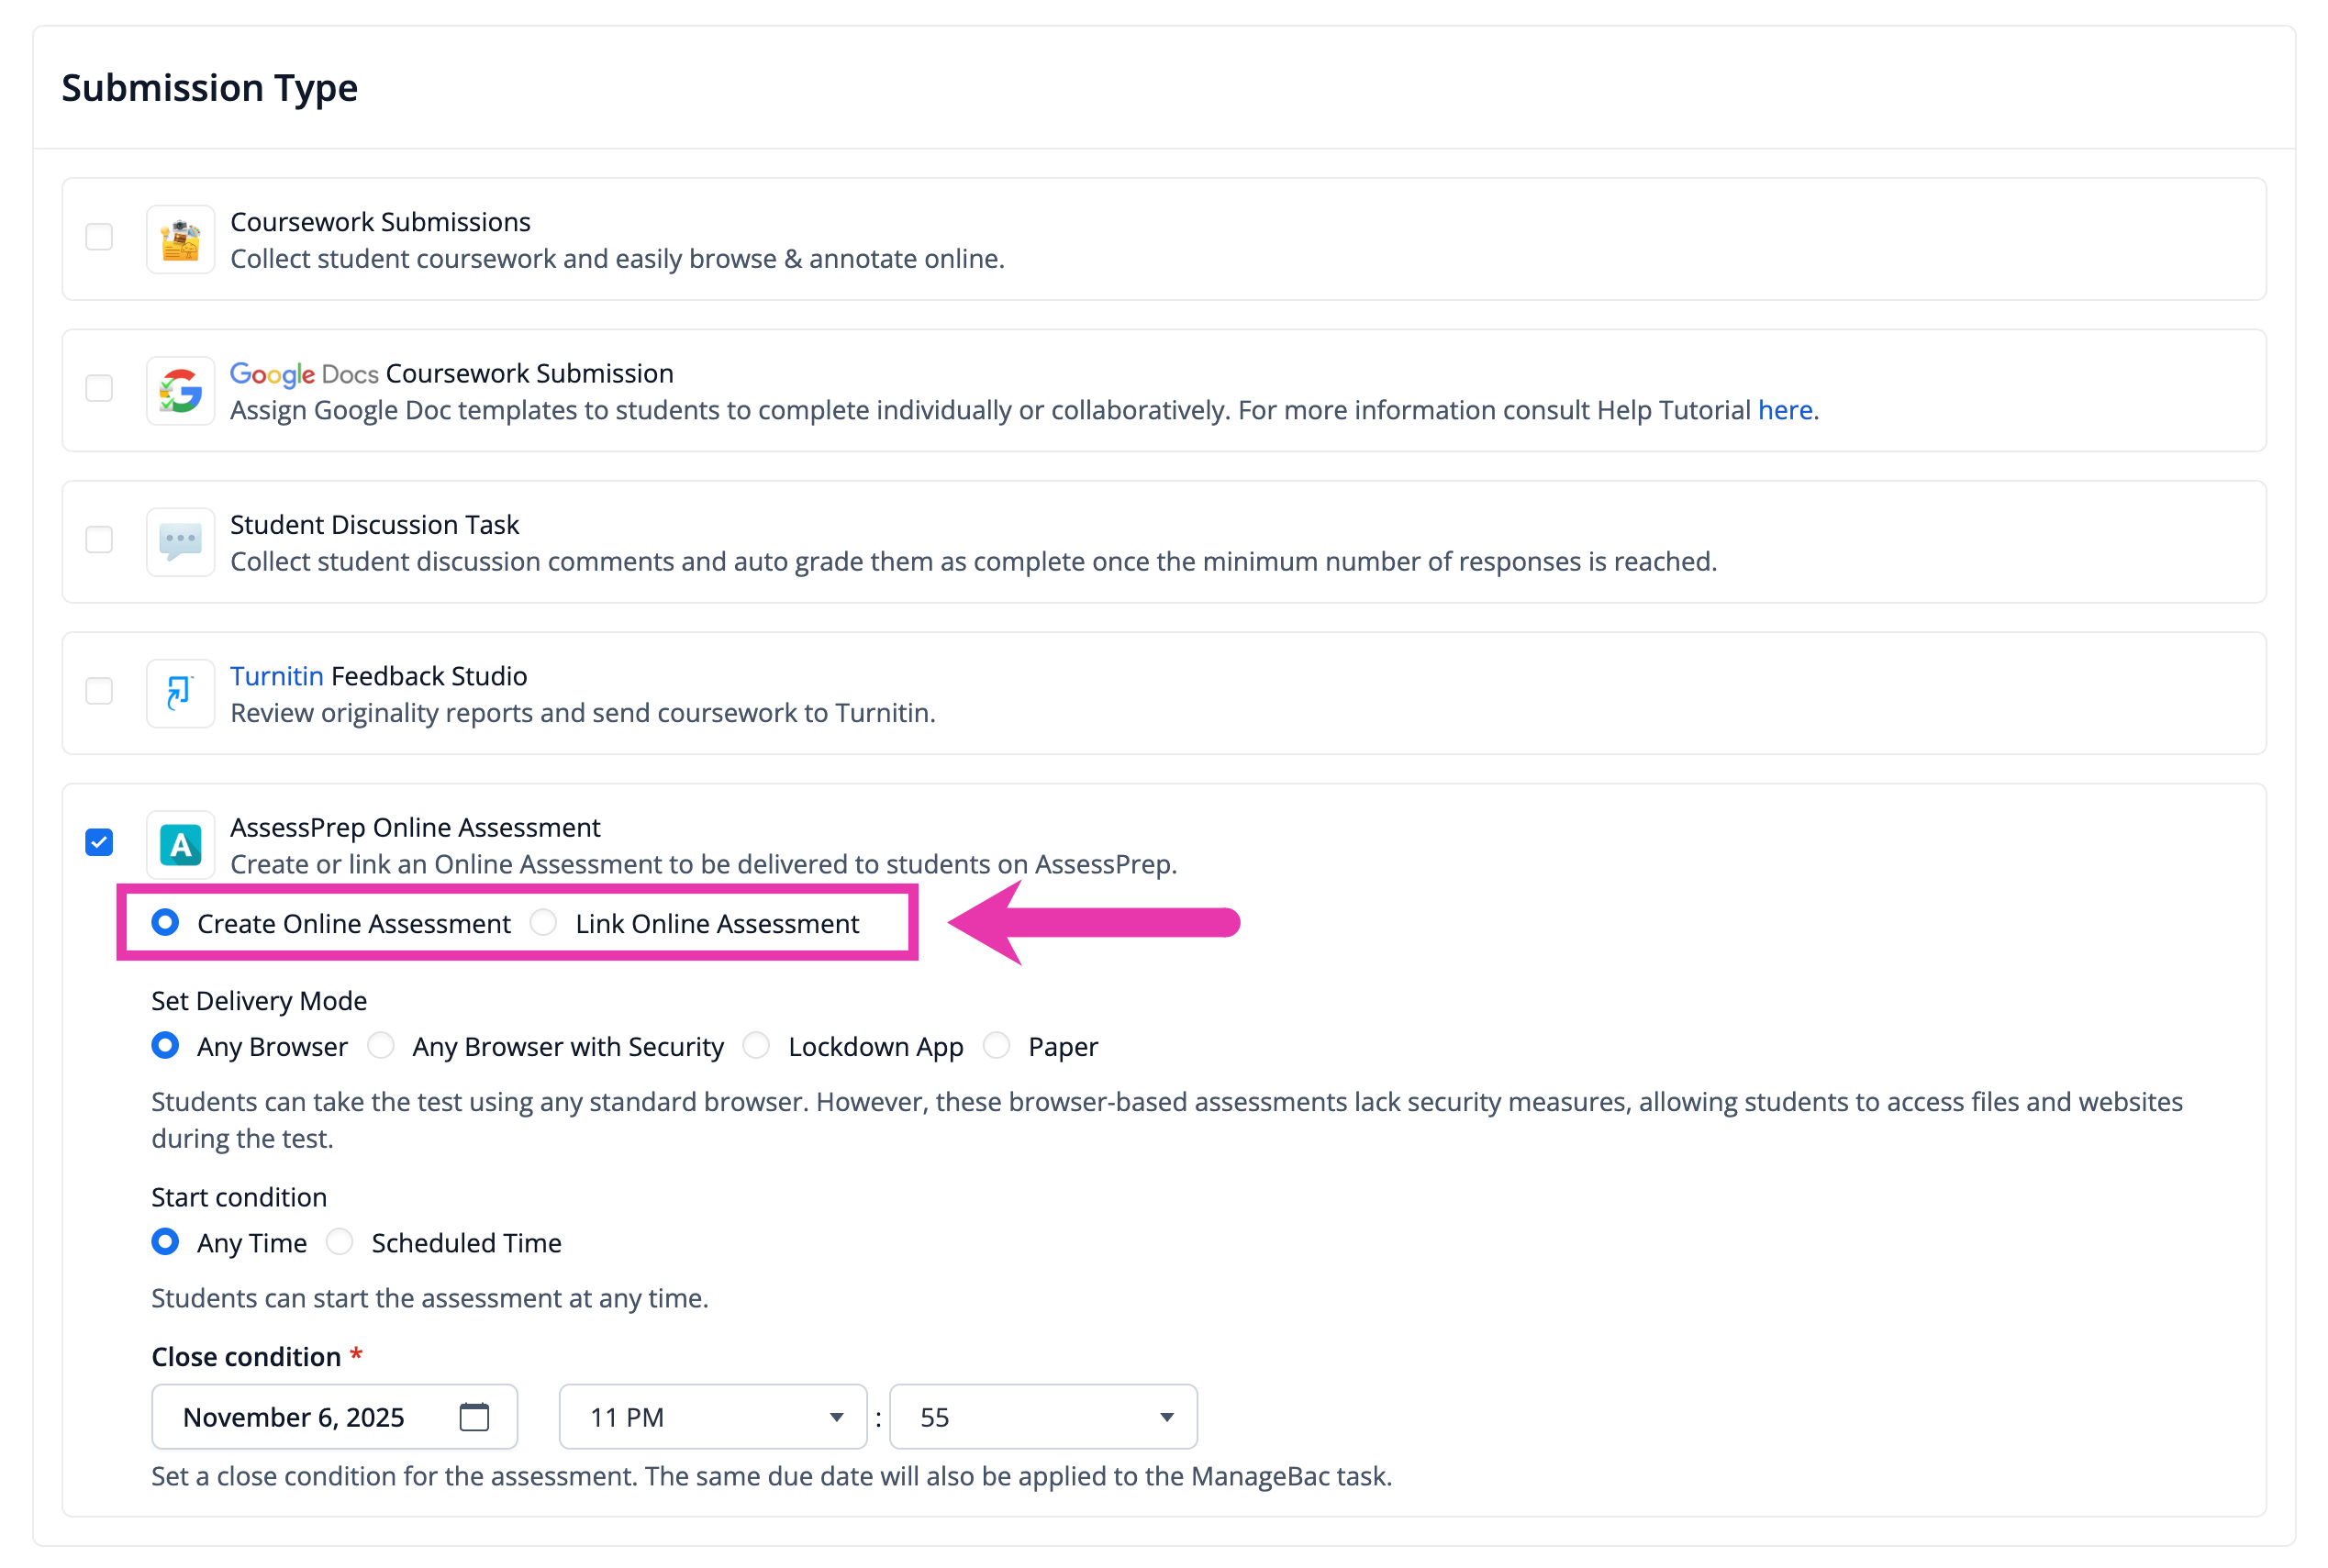2328x1568 pixels.
Task: Enable the Turnitin Feedback Studio checkbox
Action: [x=99, y=691]
